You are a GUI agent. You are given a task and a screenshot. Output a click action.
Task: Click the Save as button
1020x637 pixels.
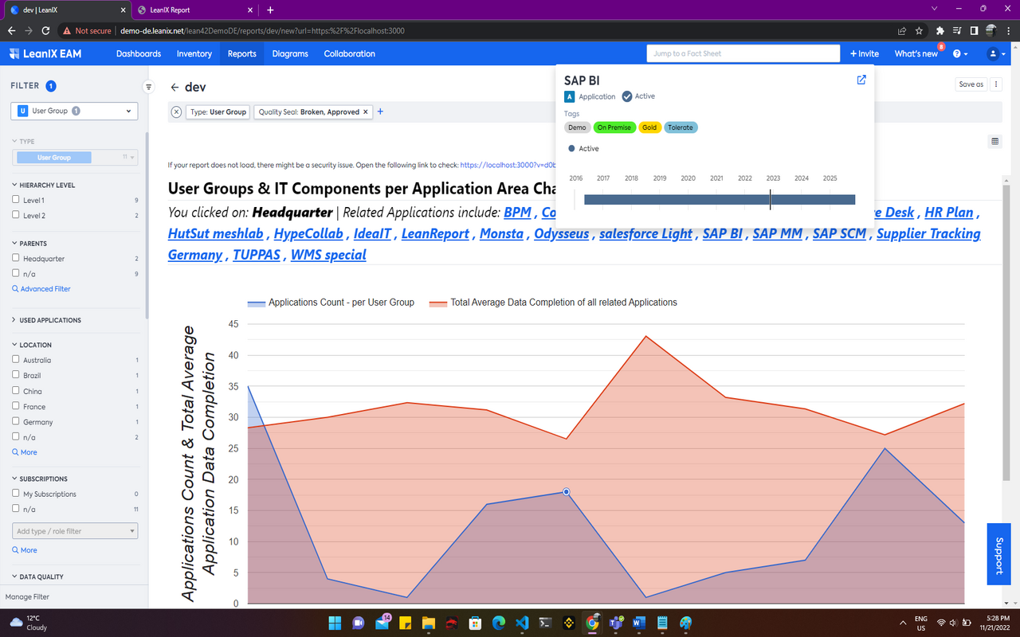[971, 84]
